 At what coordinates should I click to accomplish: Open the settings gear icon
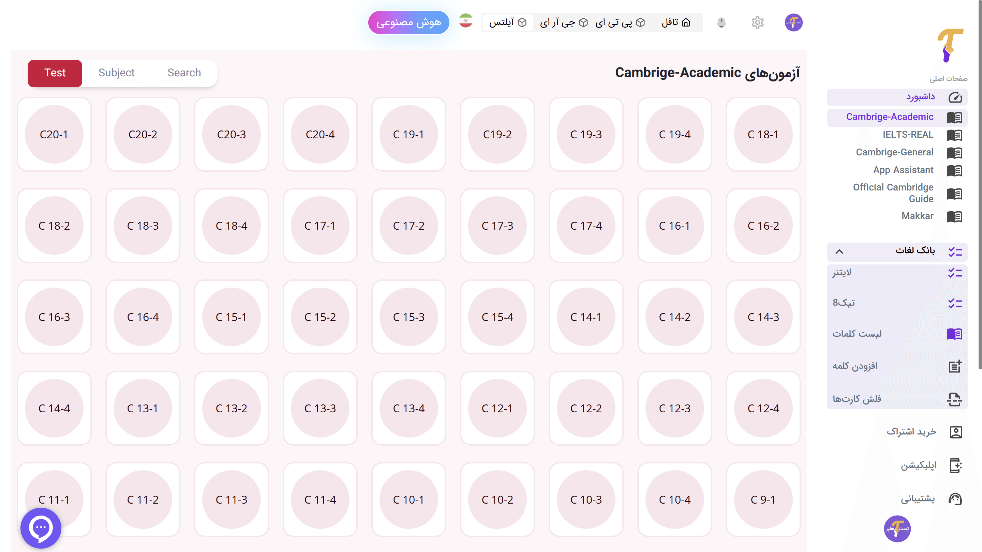(757, 22)
